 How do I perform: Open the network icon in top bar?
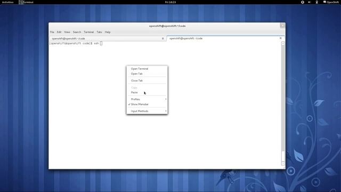316,2
